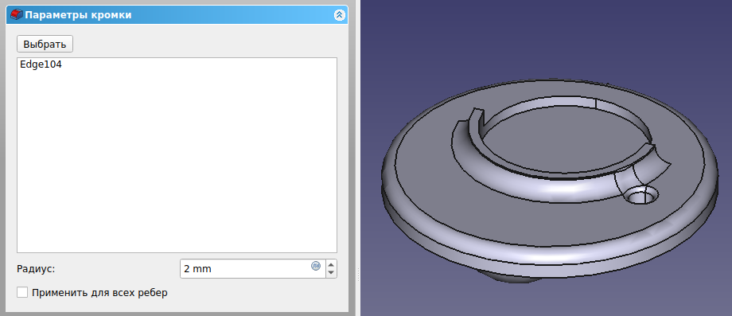Click the red fillet icon in panel title
732x316 pixels.
[17, 15]
